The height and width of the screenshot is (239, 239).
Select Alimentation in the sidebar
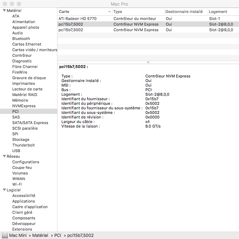pyautogui.click(x=24, y=22)
